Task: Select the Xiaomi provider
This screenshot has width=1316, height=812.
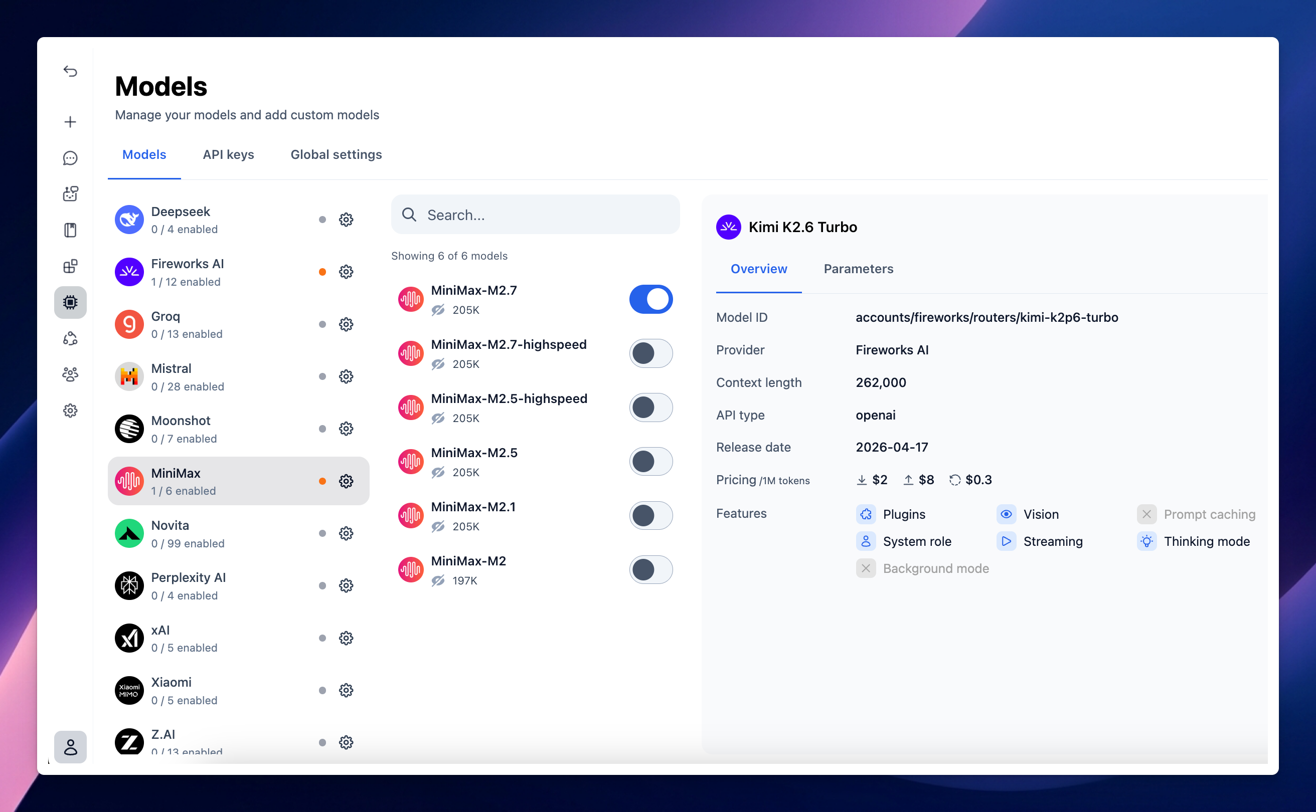Action: [x=239, y=690]
